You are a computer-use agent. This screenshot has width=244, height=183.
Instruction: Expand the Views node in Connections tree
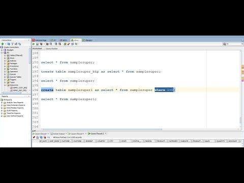(5, 58)
